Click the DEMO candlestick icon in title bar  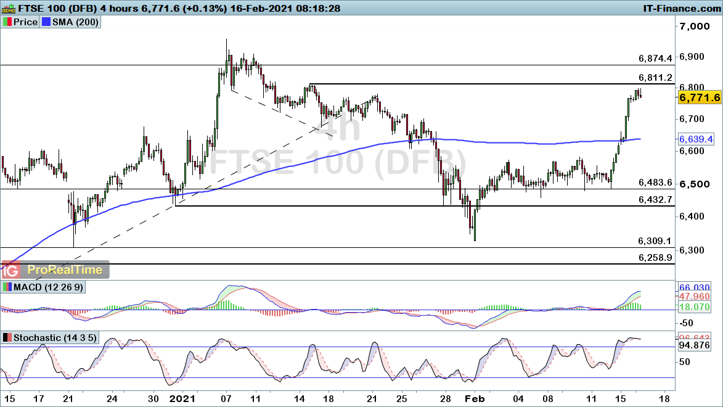7,9
